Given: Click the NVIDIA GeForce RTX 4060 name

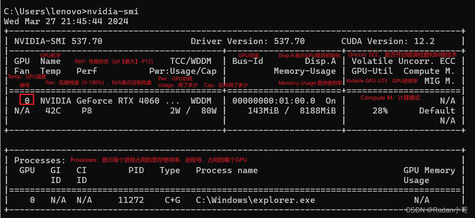Looking at the screenshot, I should point(99,101).
